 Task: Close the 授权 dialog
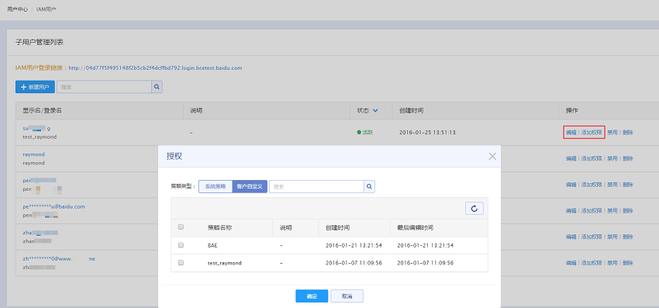[x=492, y=157]
